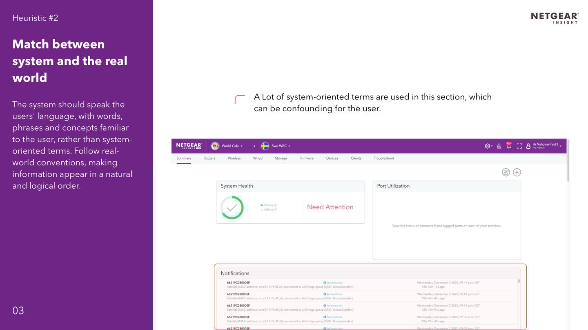Open the notifications bell with 99+ badge

tap(509, 145)
